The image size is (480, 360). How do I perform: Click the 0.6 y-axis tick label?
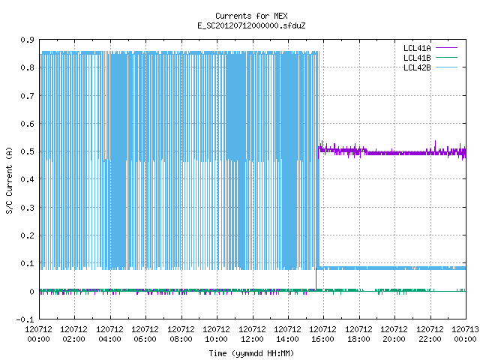27,124
